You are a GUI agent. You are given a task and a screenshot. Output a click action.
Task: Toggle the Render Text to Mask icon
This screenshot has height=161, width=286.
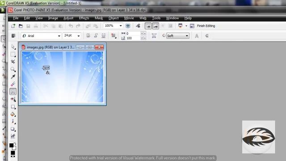pyautogui.click(x=154, y=36)
